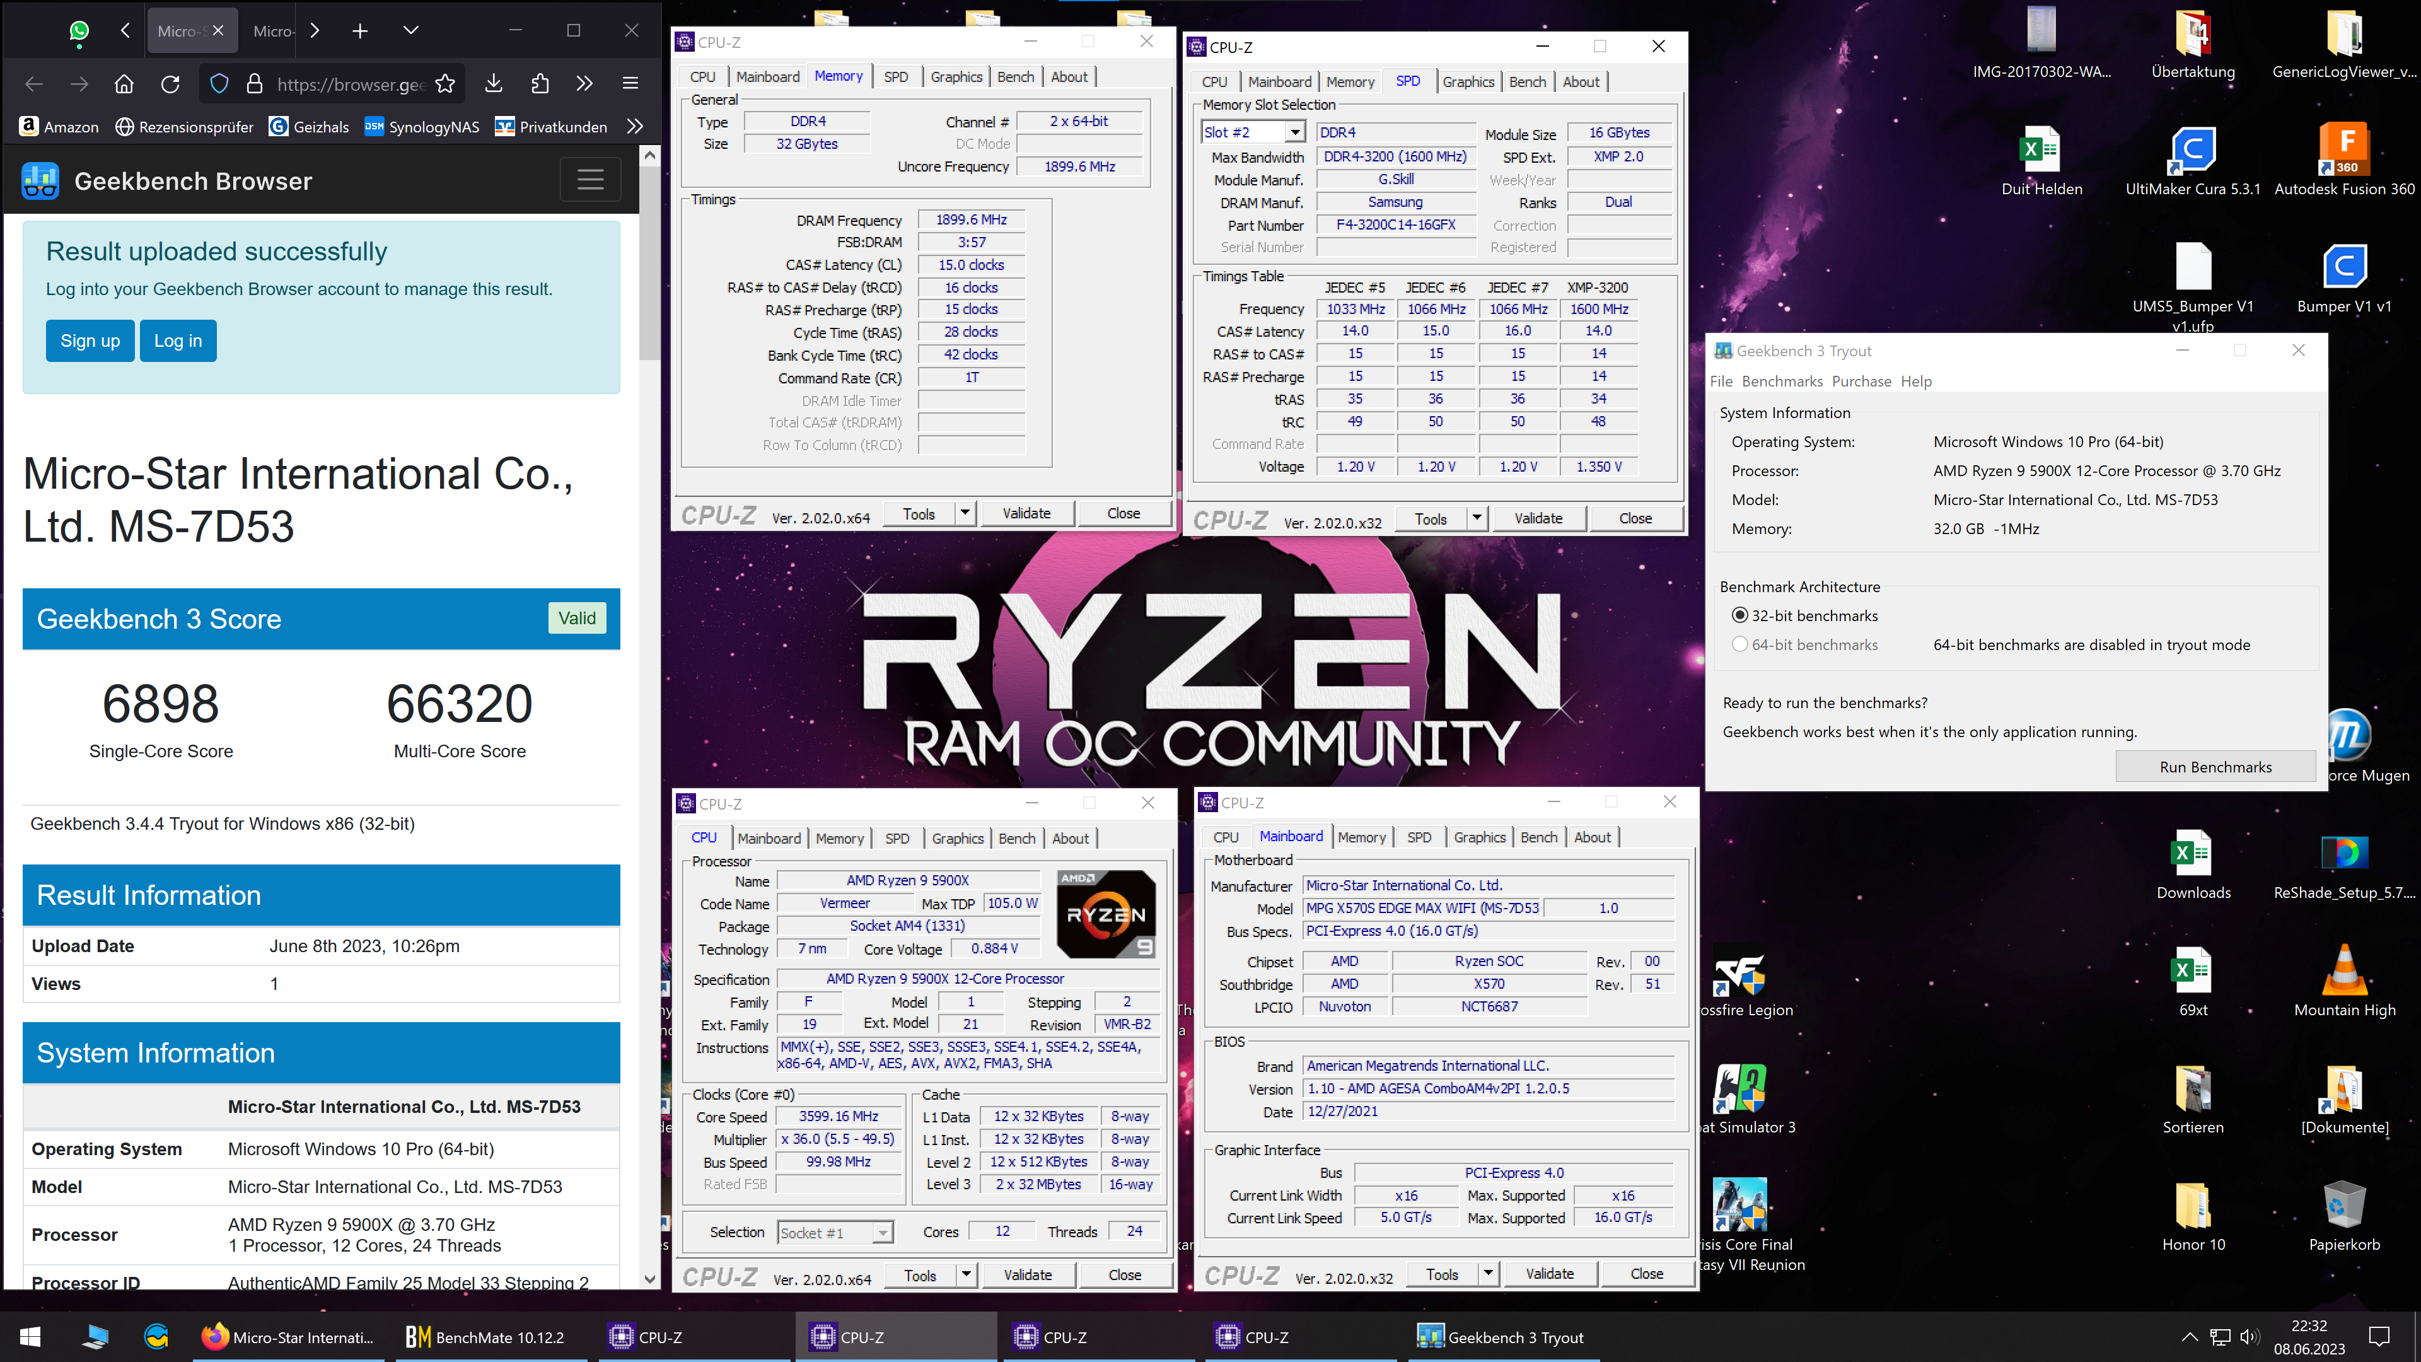This screenshot has width=2421, height=1362.
Task: Open the Papierkorb recycle bin icon
Action: [x=2344, y=1216]
